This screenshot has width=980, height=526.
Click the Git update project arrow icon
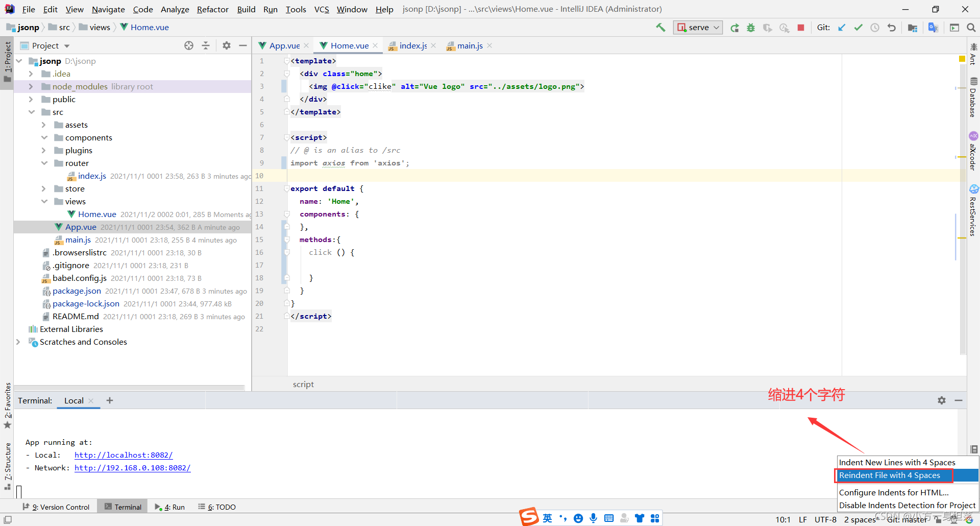click(x=842, y=28)
